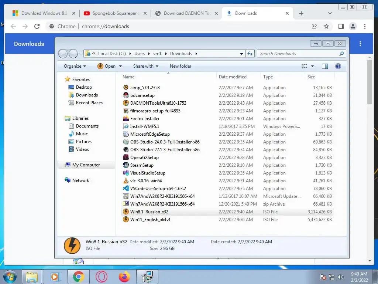
Task: Select OBS-Studio-27.1.3 installer icon
Action: (x=126, y=149)
